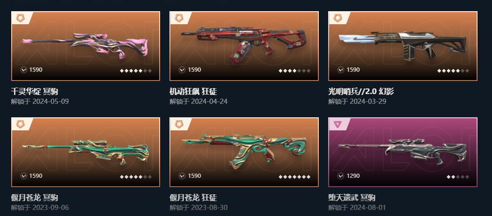This screenshot has height=216, width=492.
Task: Click the 偃月苍龙 狂徒 skin name
Action: pyautogui.click(x=193, y=197)
